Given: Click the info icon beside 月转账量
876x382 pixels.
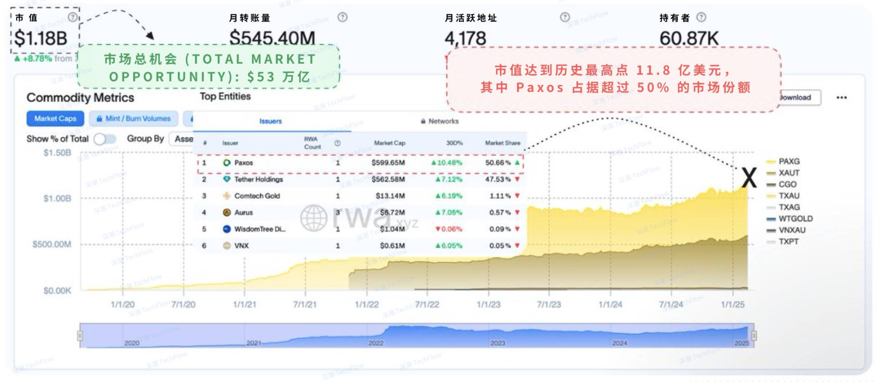Looking at the screenshot, I should (x=343, y=17).
